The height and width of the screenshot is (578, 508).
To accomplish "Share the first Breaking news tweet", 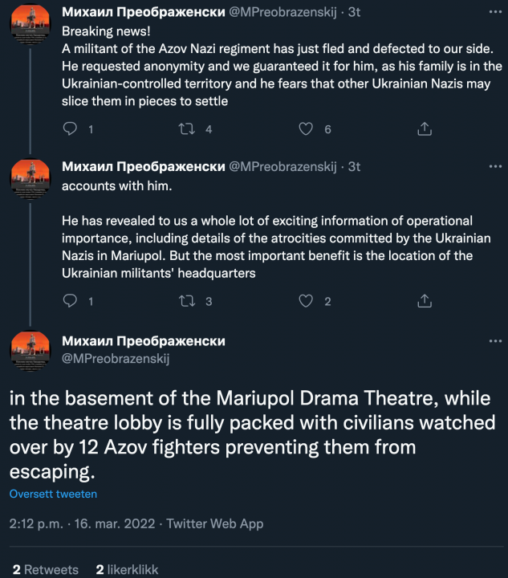I will tap(425, 129).
